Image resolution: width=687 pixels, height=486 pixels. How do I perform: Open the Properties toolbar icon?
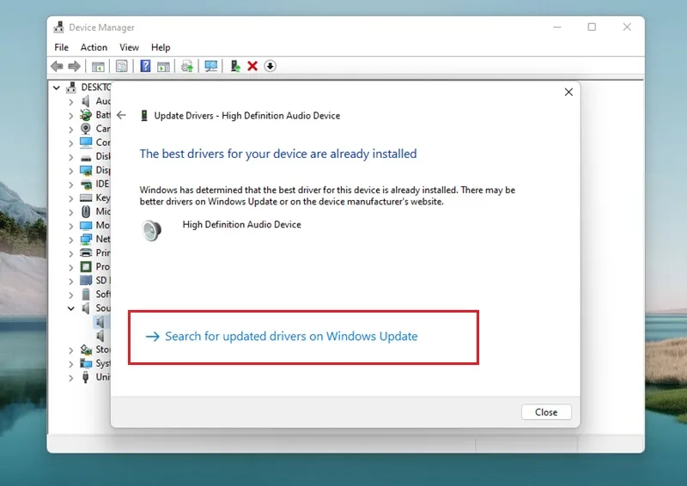click(x=121, y=66)
